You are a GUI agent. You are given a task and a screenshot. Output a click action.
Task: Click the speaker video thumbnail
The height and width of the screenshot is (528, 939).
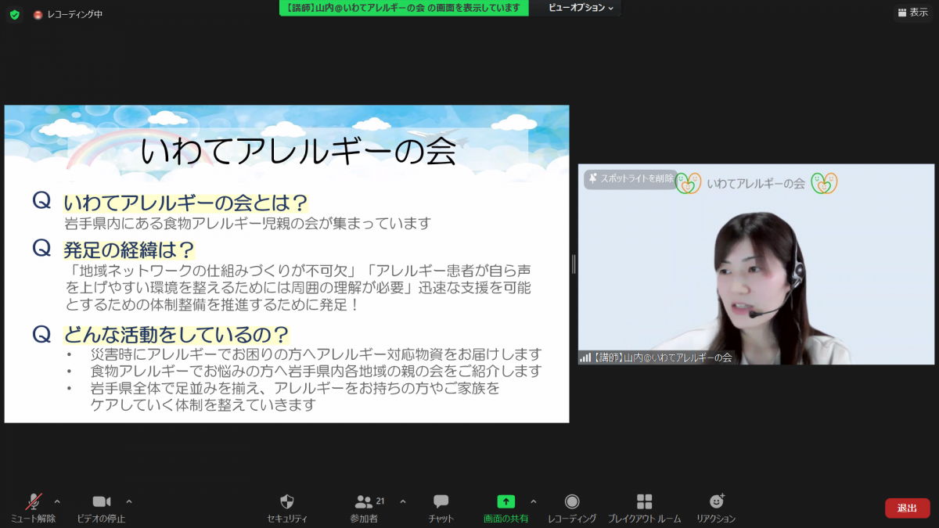pos(757,264)
